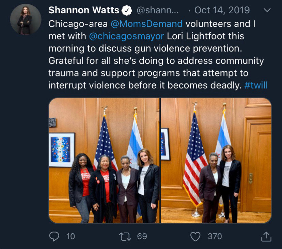The height and width of the screenshot is (249, 282).
Task: Open the #twill hashtag
Action: [x=256, y=85]
